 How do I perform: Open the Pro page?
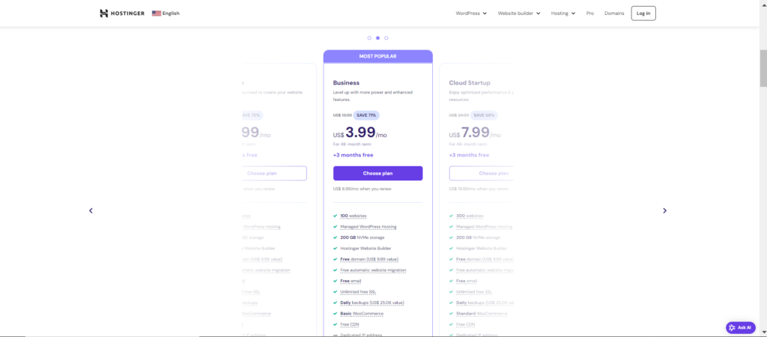(590, 13)
